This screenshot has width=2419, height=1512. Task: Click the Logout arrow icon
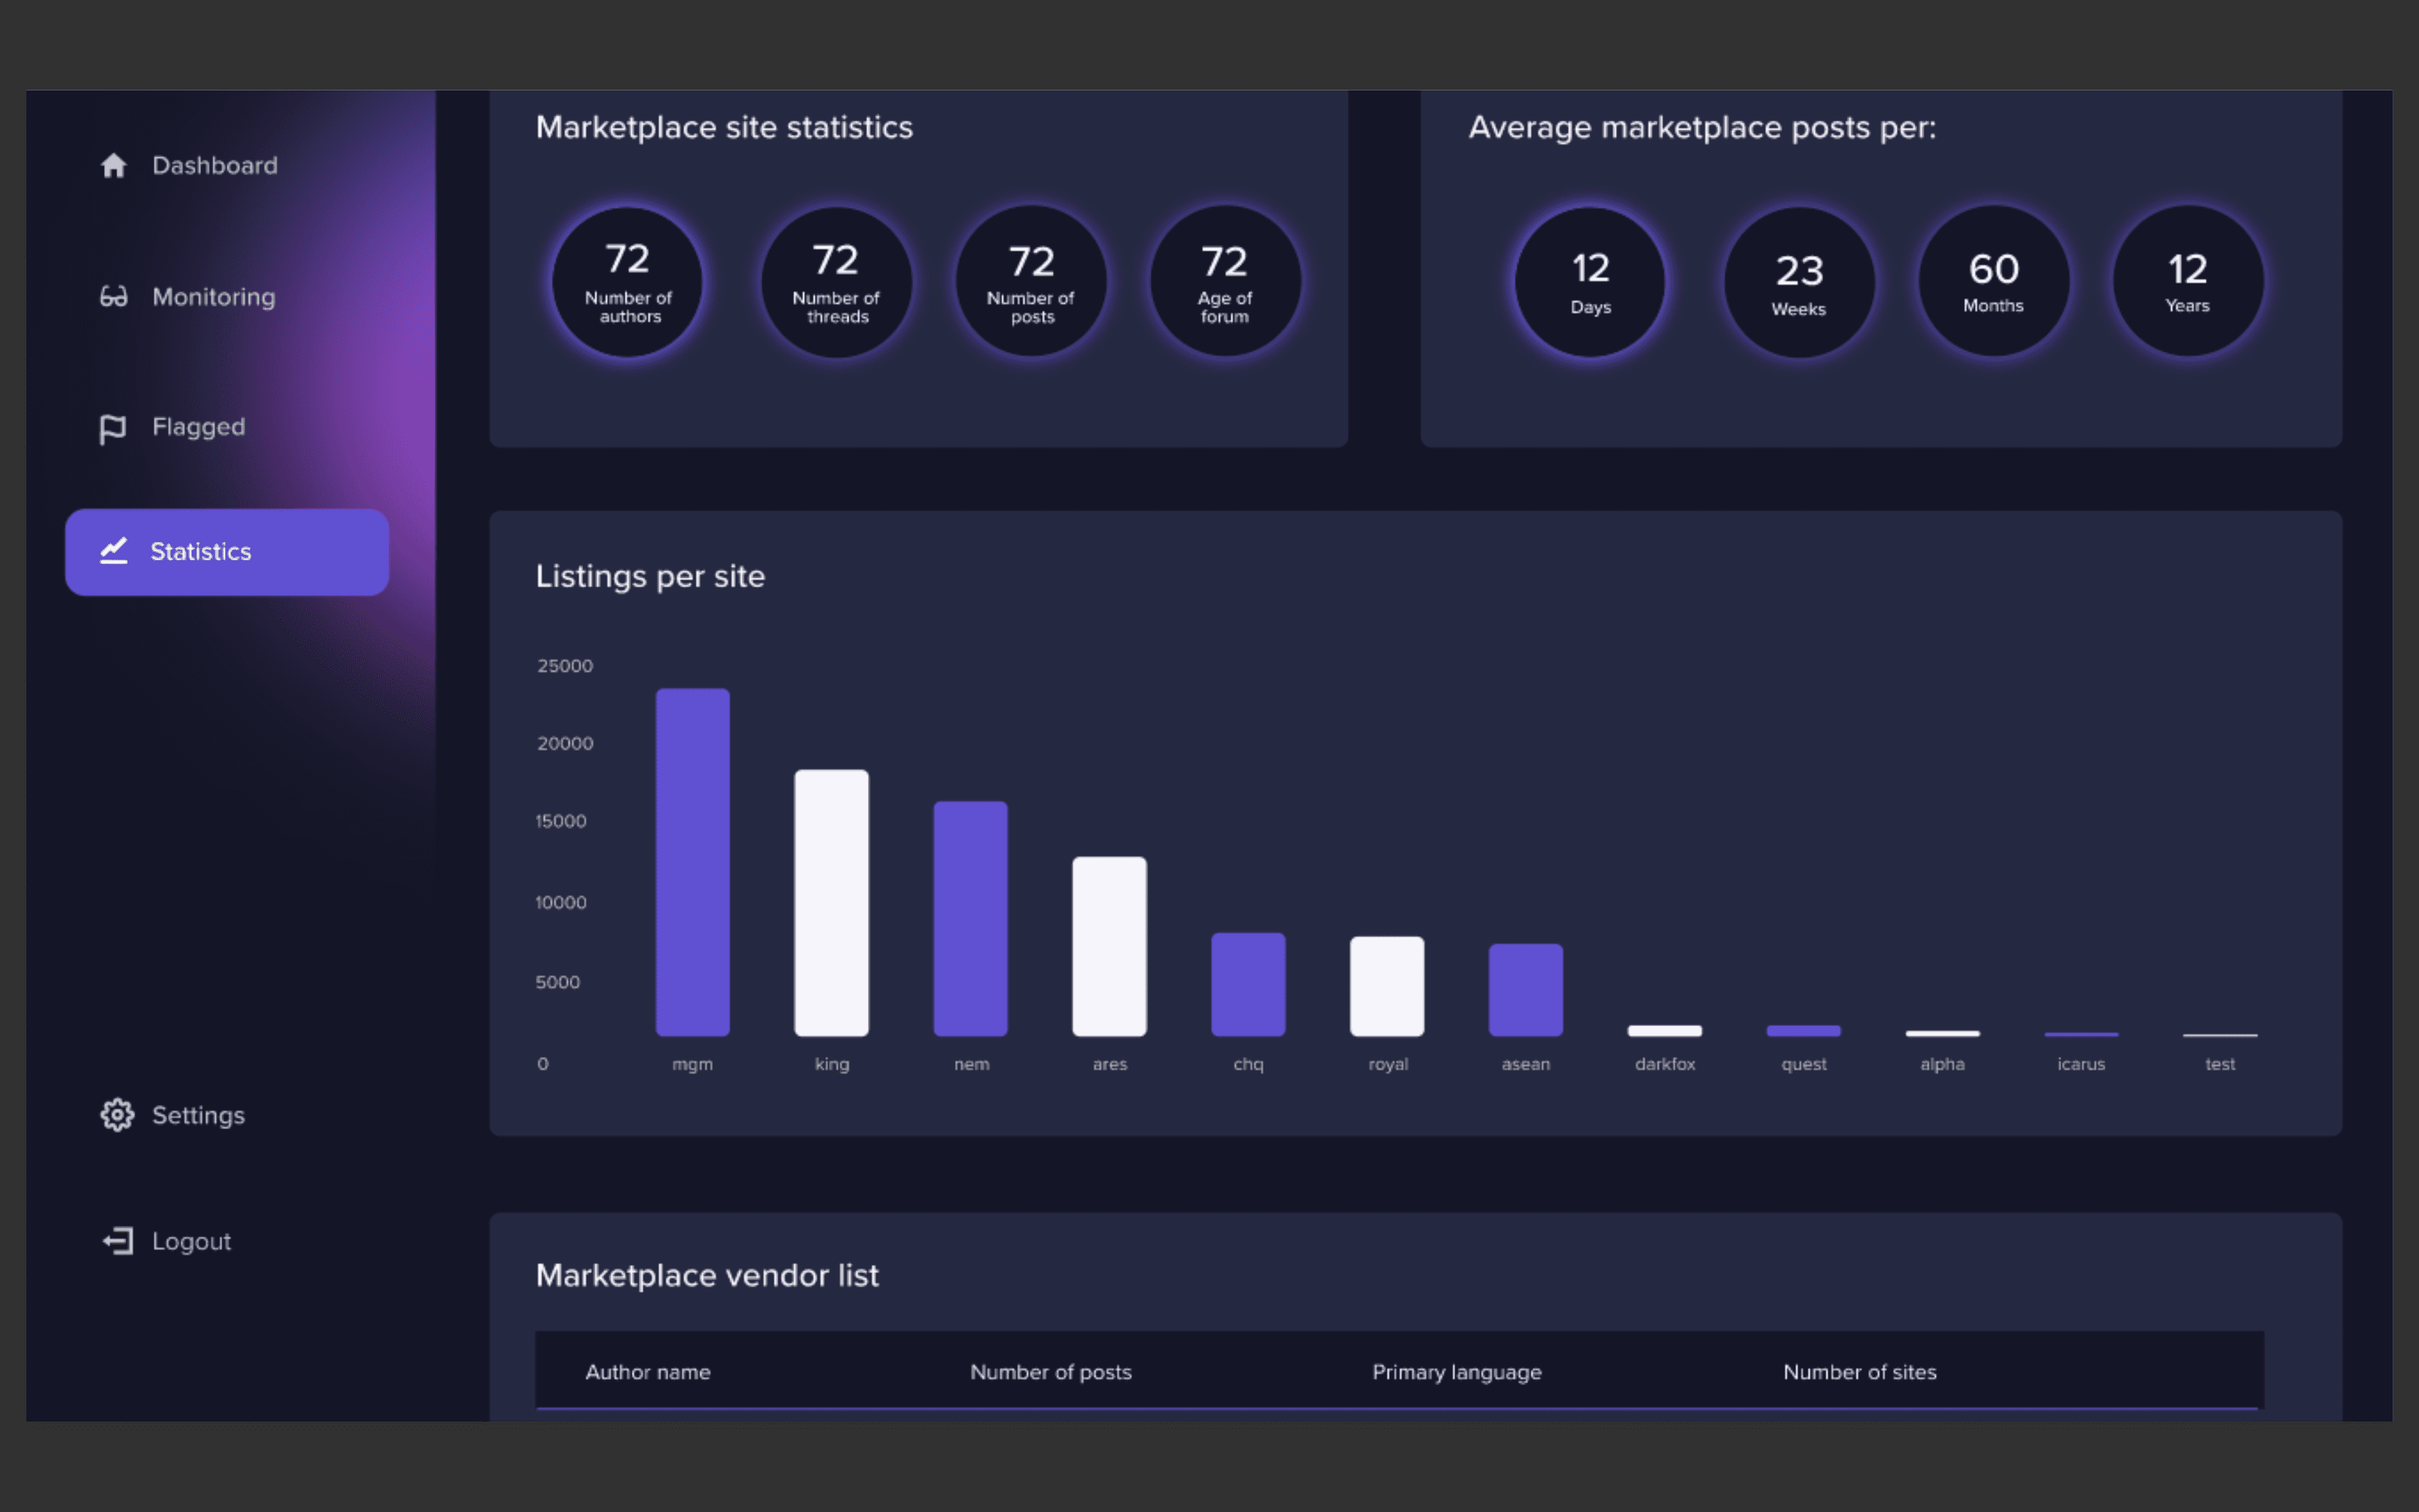pos(118,1241)
